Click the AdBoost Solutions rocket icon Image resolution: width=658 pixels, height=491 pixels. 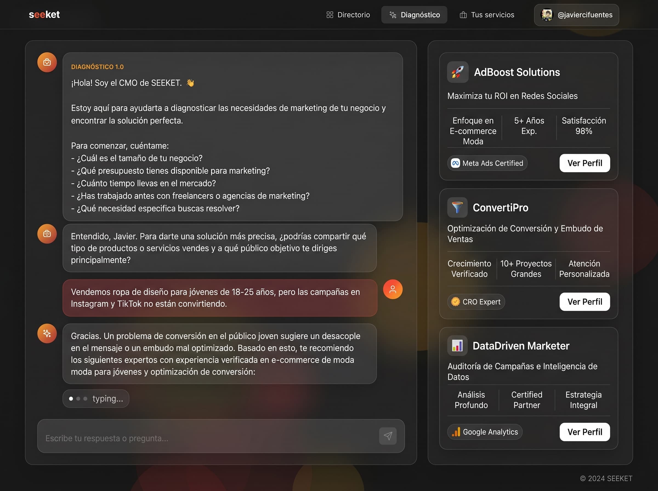458,72
